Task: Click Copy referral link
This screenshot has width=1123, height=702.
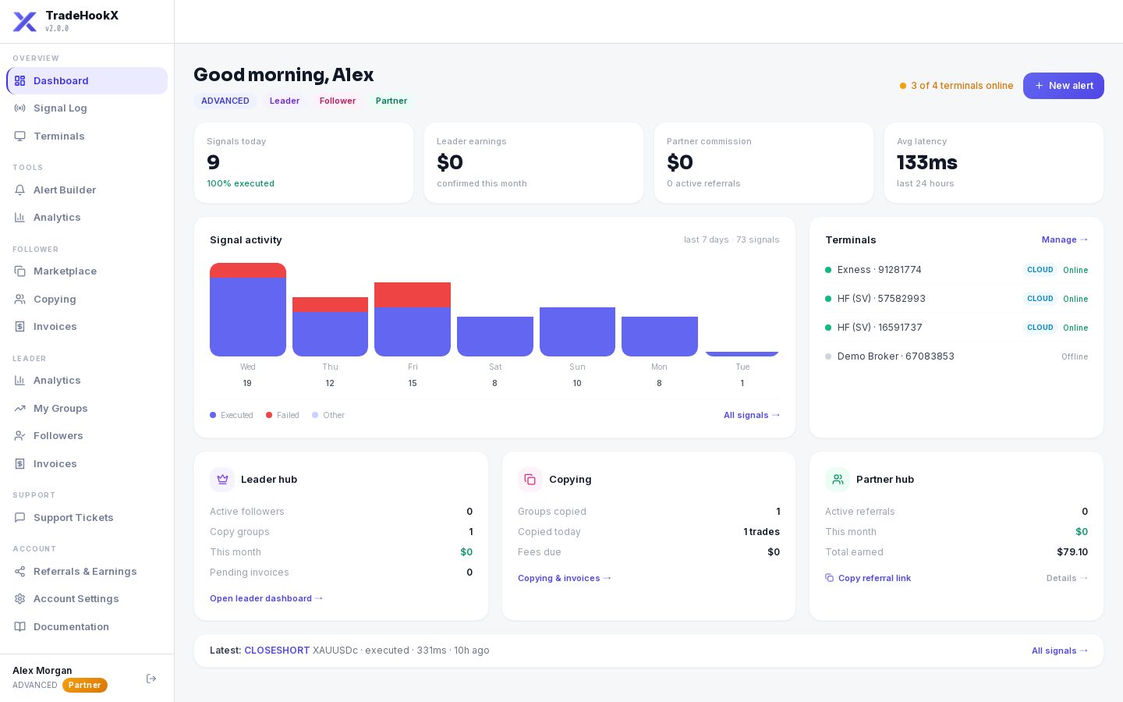Action: click(868, 578)
